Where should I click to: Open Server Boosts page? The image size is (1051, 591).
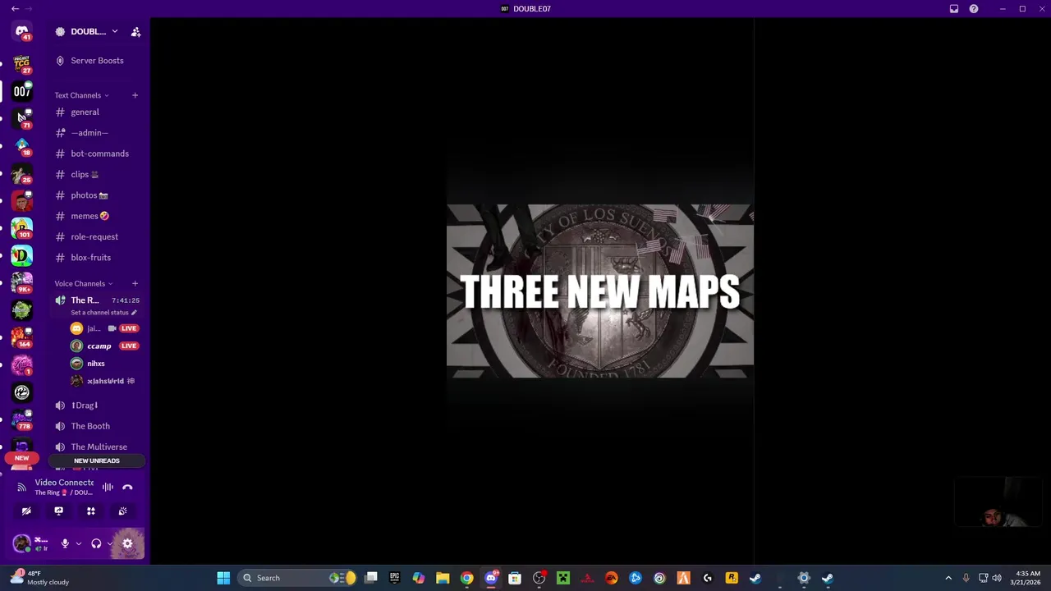[98, 61]
